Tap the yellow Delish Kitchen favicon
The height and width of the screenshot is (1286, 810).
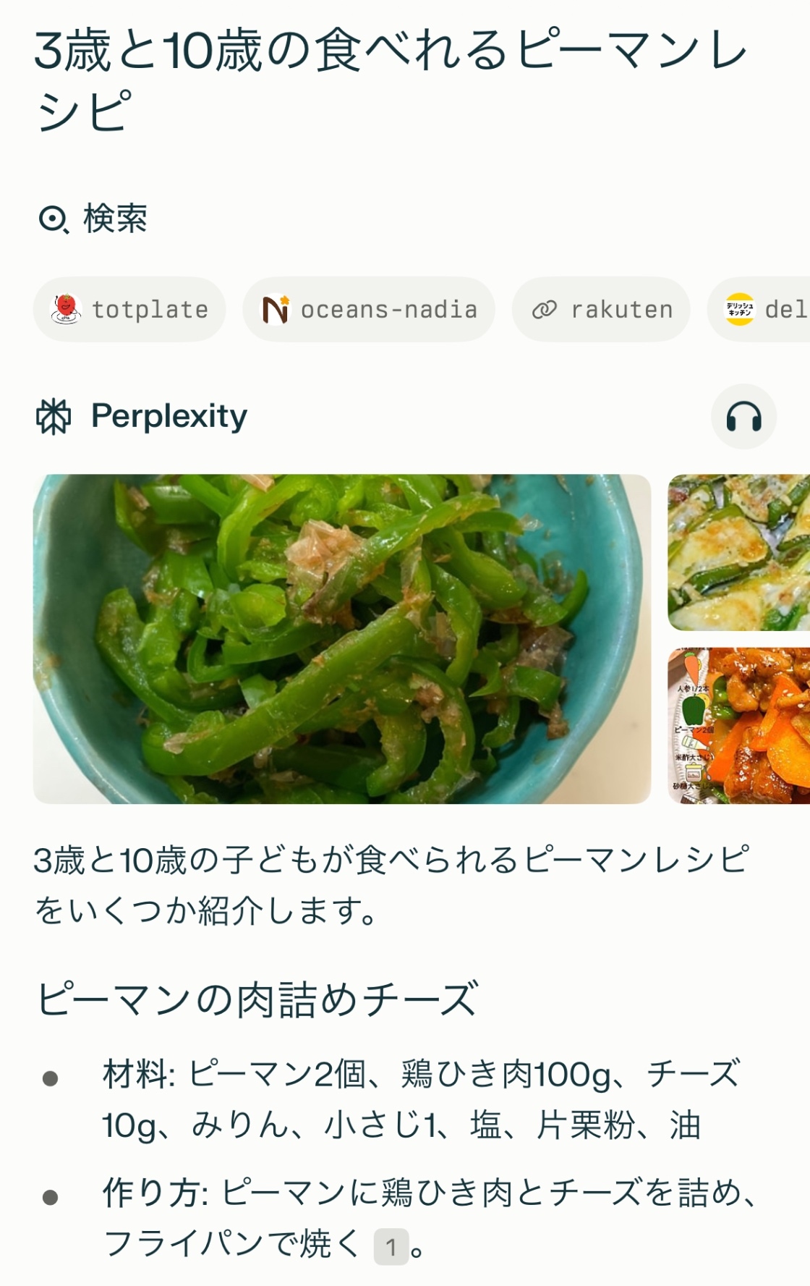pos(739,309)
